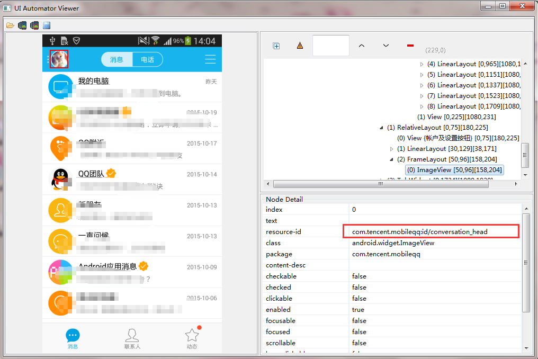
Task: Click the enabled value true
Action: tap(358, 310)
